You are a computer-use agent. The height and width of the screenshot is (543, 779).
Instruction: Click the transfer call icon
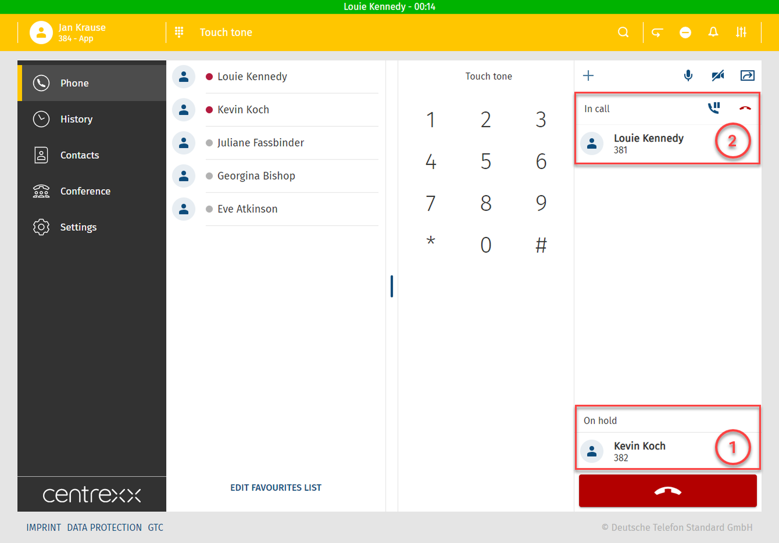[747, 75]
